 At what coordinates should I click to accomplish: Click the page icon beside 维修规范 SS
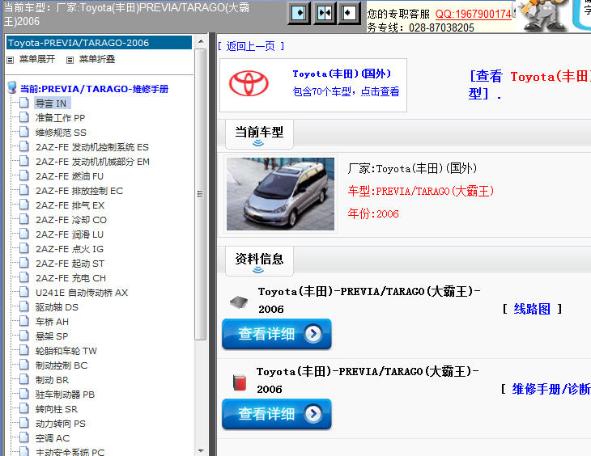(x=24, y=132)
